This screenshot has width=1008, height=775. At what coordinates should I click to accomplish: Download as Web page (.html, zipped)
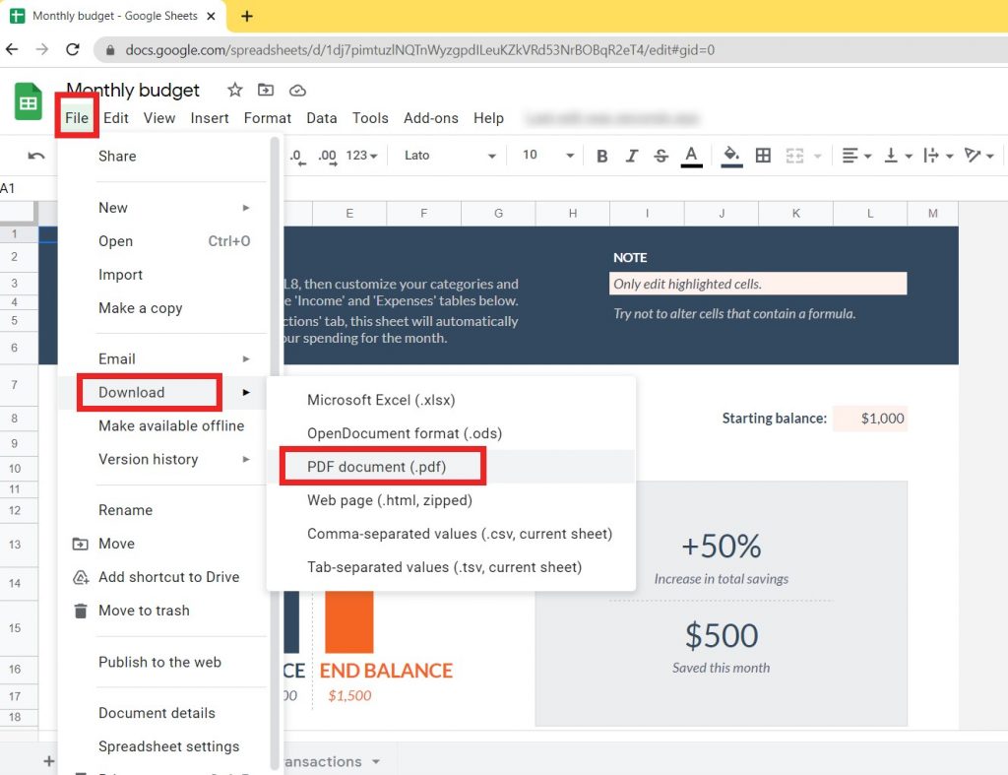451,500
